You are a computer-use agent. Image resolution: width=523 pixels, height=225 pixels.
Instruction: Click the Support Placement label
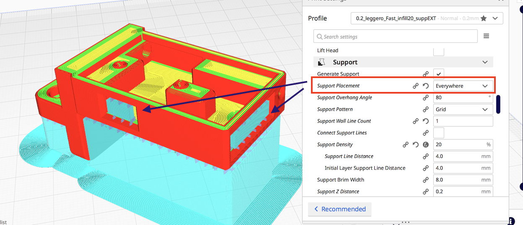[x=338, y=86]
